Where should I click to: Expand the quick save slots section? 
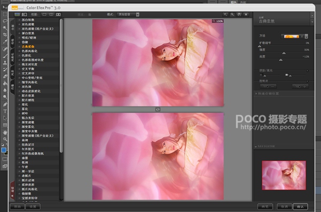[268, 93]
